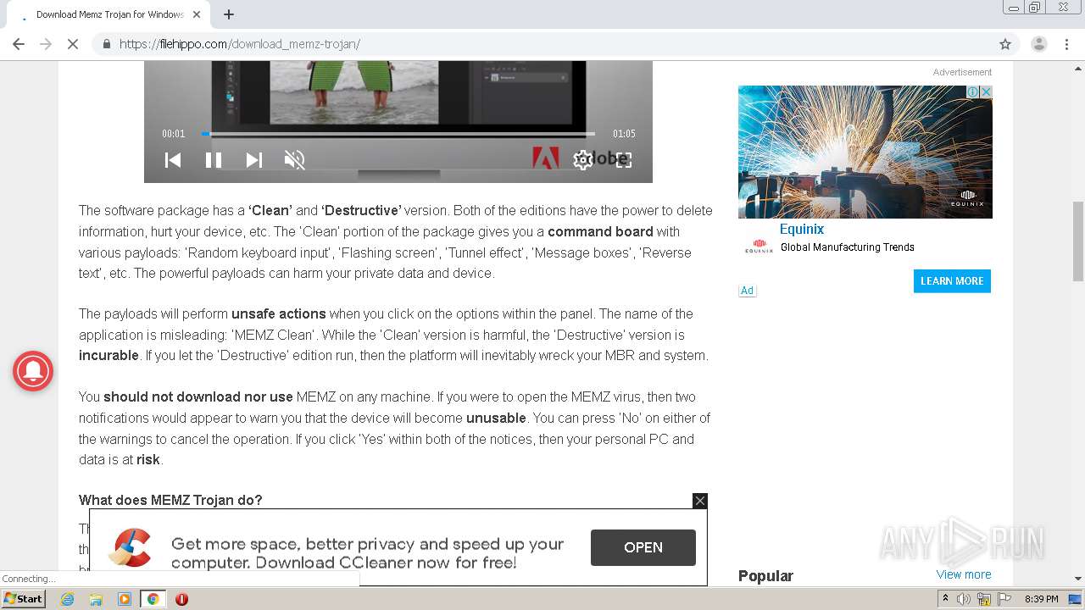Click the Ad badge label
Image resolution: width=1085 pixels, height=610 pixels.
point(747,291)
